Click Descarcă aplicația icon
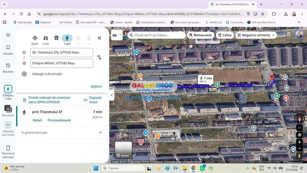307x173 pixels. point(8,148)
